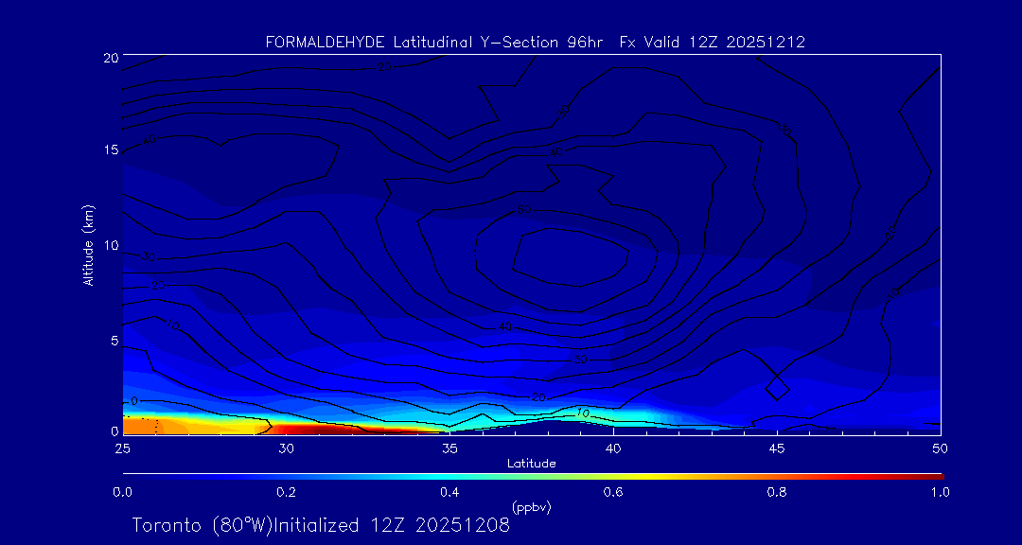The width and height of the screenshot is (1022, 545).
Task: Click the 0.4 colorbar tick label
Action: [449, 492]
